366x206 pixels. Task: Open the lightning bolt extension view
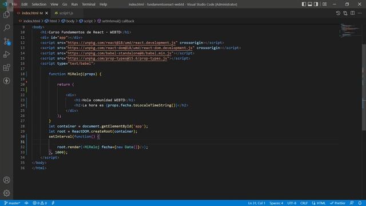click(6, 81)
